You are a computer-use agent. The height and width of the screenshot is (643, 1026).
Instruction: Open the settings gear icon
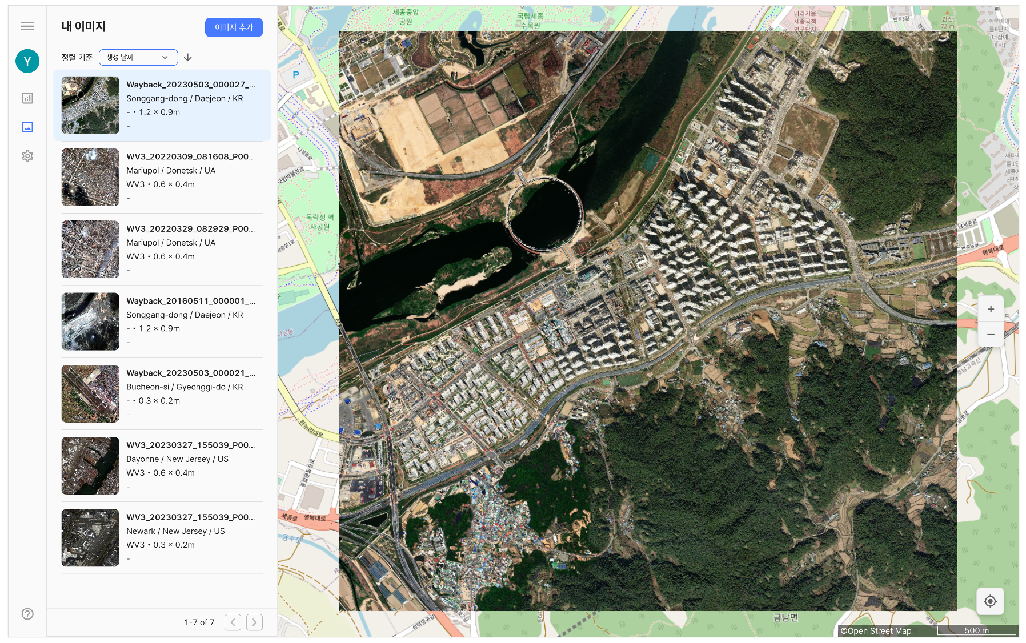27,156
